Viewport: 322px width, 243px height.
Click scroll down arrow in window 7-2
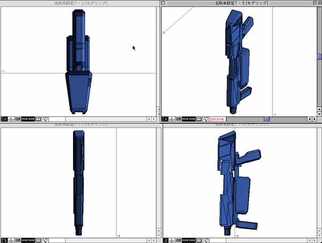158,114
